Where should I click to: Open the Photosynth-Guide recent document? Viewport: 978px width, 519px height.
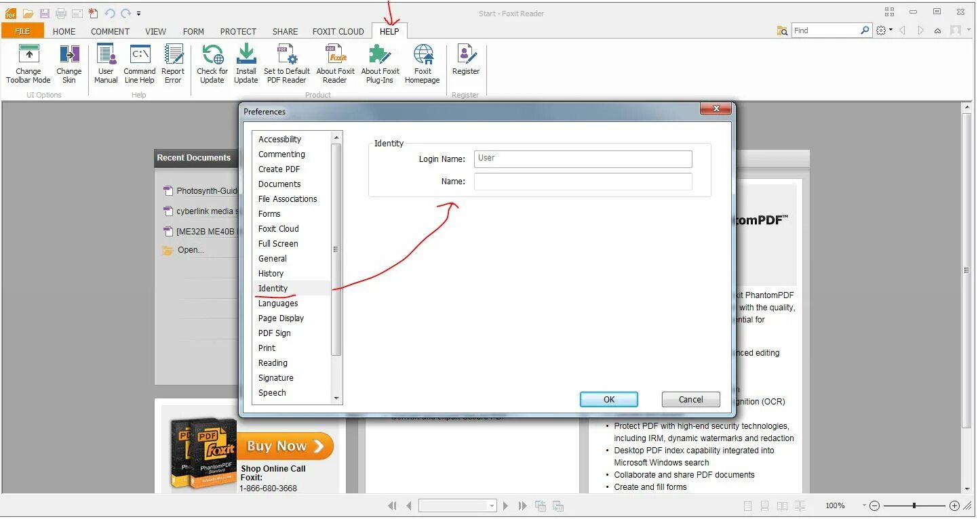point(201,191)
